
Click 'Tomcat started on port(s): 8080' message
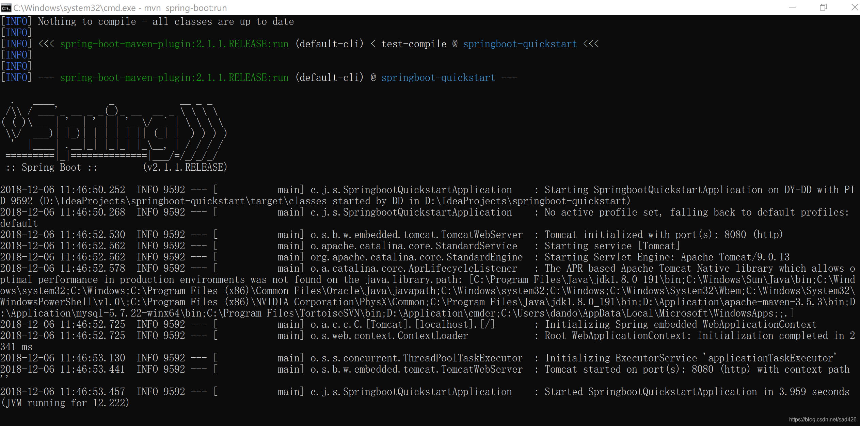(x=629, y=369)
